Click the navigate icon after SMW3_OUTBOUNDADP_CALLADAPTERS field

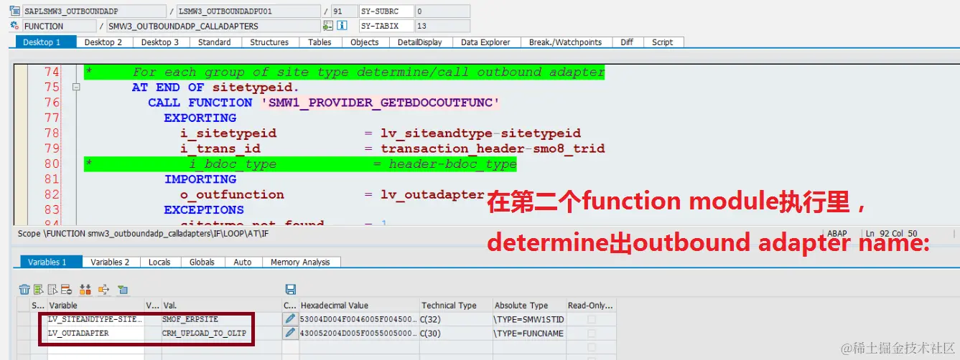click(328, 26)
